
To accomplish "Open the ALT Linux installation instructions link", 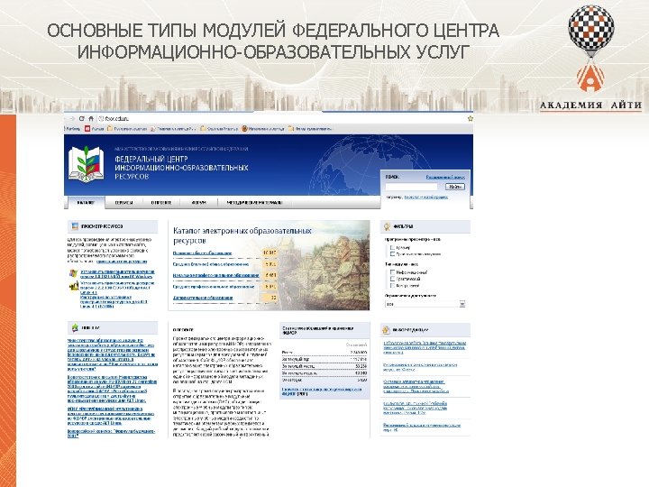I will (x=114, y=301).
